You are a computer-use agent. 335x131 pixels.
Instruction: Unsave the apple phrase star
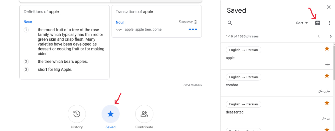(x=327, y=48)
